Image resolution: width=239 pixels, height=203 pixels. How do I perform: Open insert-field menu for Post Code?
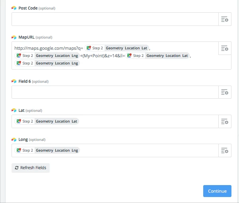(225, 19)
